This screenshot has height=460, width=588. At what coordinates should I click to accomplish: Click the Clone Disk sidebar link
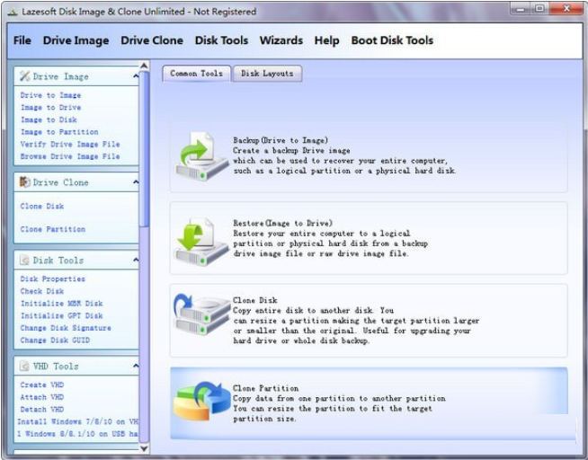click(x=42, y=206)
